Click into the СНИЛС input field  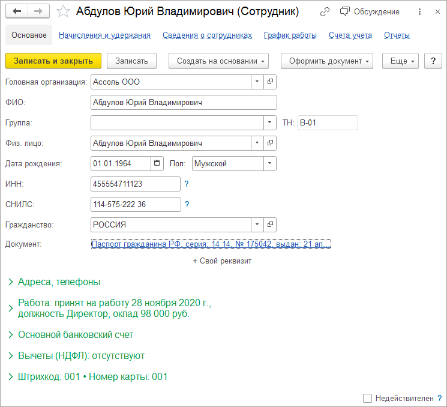[x=135, y=205]
